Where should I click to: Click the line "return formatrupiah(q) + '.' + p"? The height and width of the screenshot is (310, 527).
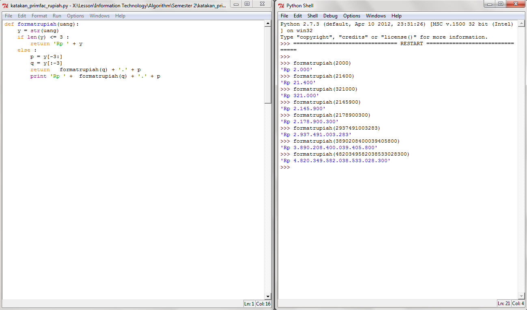[x=86, y=69]
